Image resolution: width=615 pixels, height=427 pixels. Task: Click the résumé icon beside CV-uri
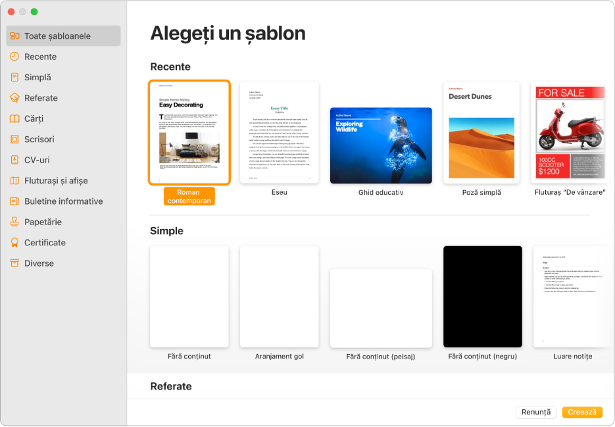[14, 160]
